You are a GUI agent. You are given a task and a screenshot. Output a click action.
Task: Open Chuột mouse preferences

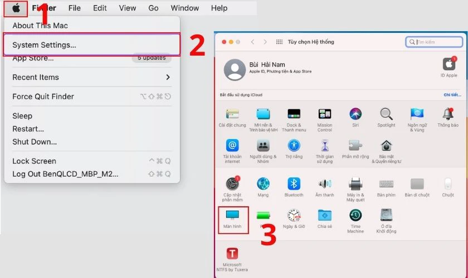(448, 183)
